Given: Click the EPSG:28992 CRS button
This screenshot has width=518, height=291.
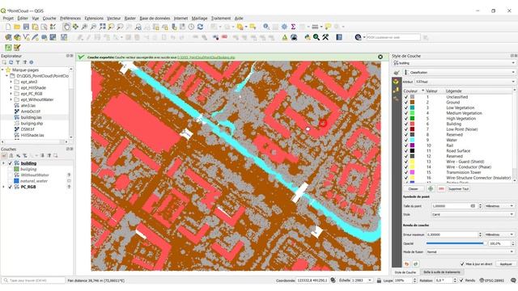Looking at the screenshot, I should 492,280.
